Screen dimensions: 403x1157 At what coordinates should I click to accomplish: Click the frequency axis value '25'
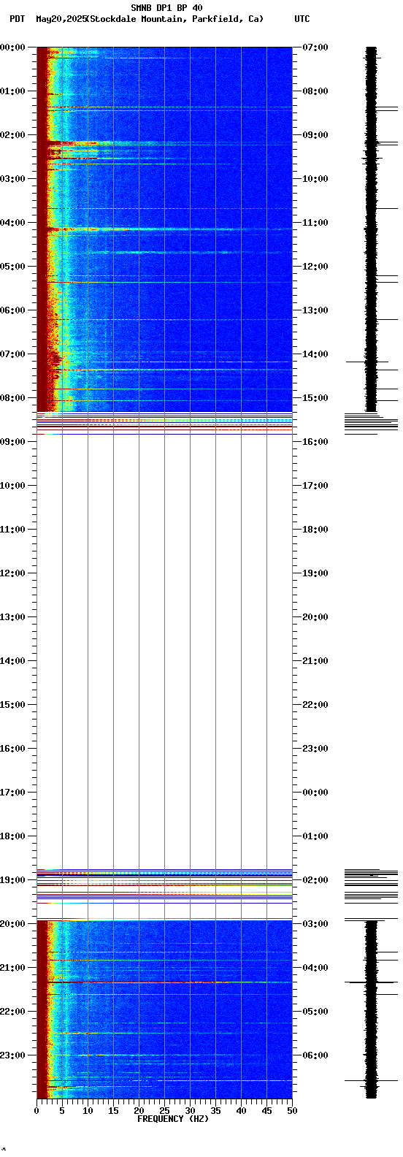[x=164, y=1110]
